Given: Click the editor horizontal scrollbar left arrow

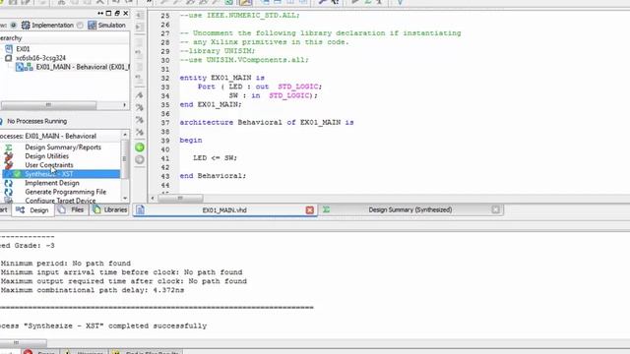Looking at the screenshot, I should [153, 199].
